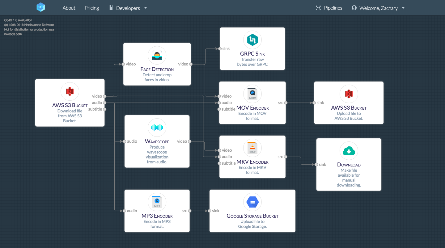The image size is (445, 248).
Task: Click the audio input port on Wavescope
Action: click(125, 141)
